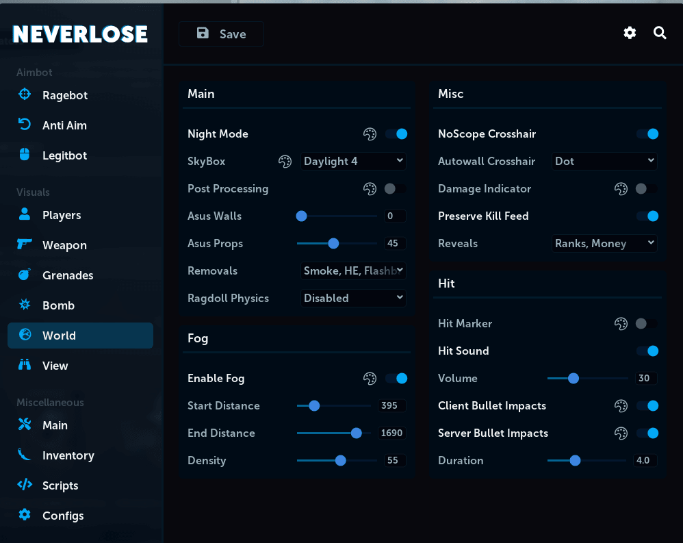This screenshot has height=543, width=683.
Task: Open Server Bullet Impacts color palette
Action: (621, 433)
